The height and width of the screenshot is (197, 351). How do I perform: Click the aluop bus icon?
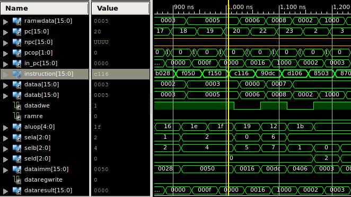[17, 127]
